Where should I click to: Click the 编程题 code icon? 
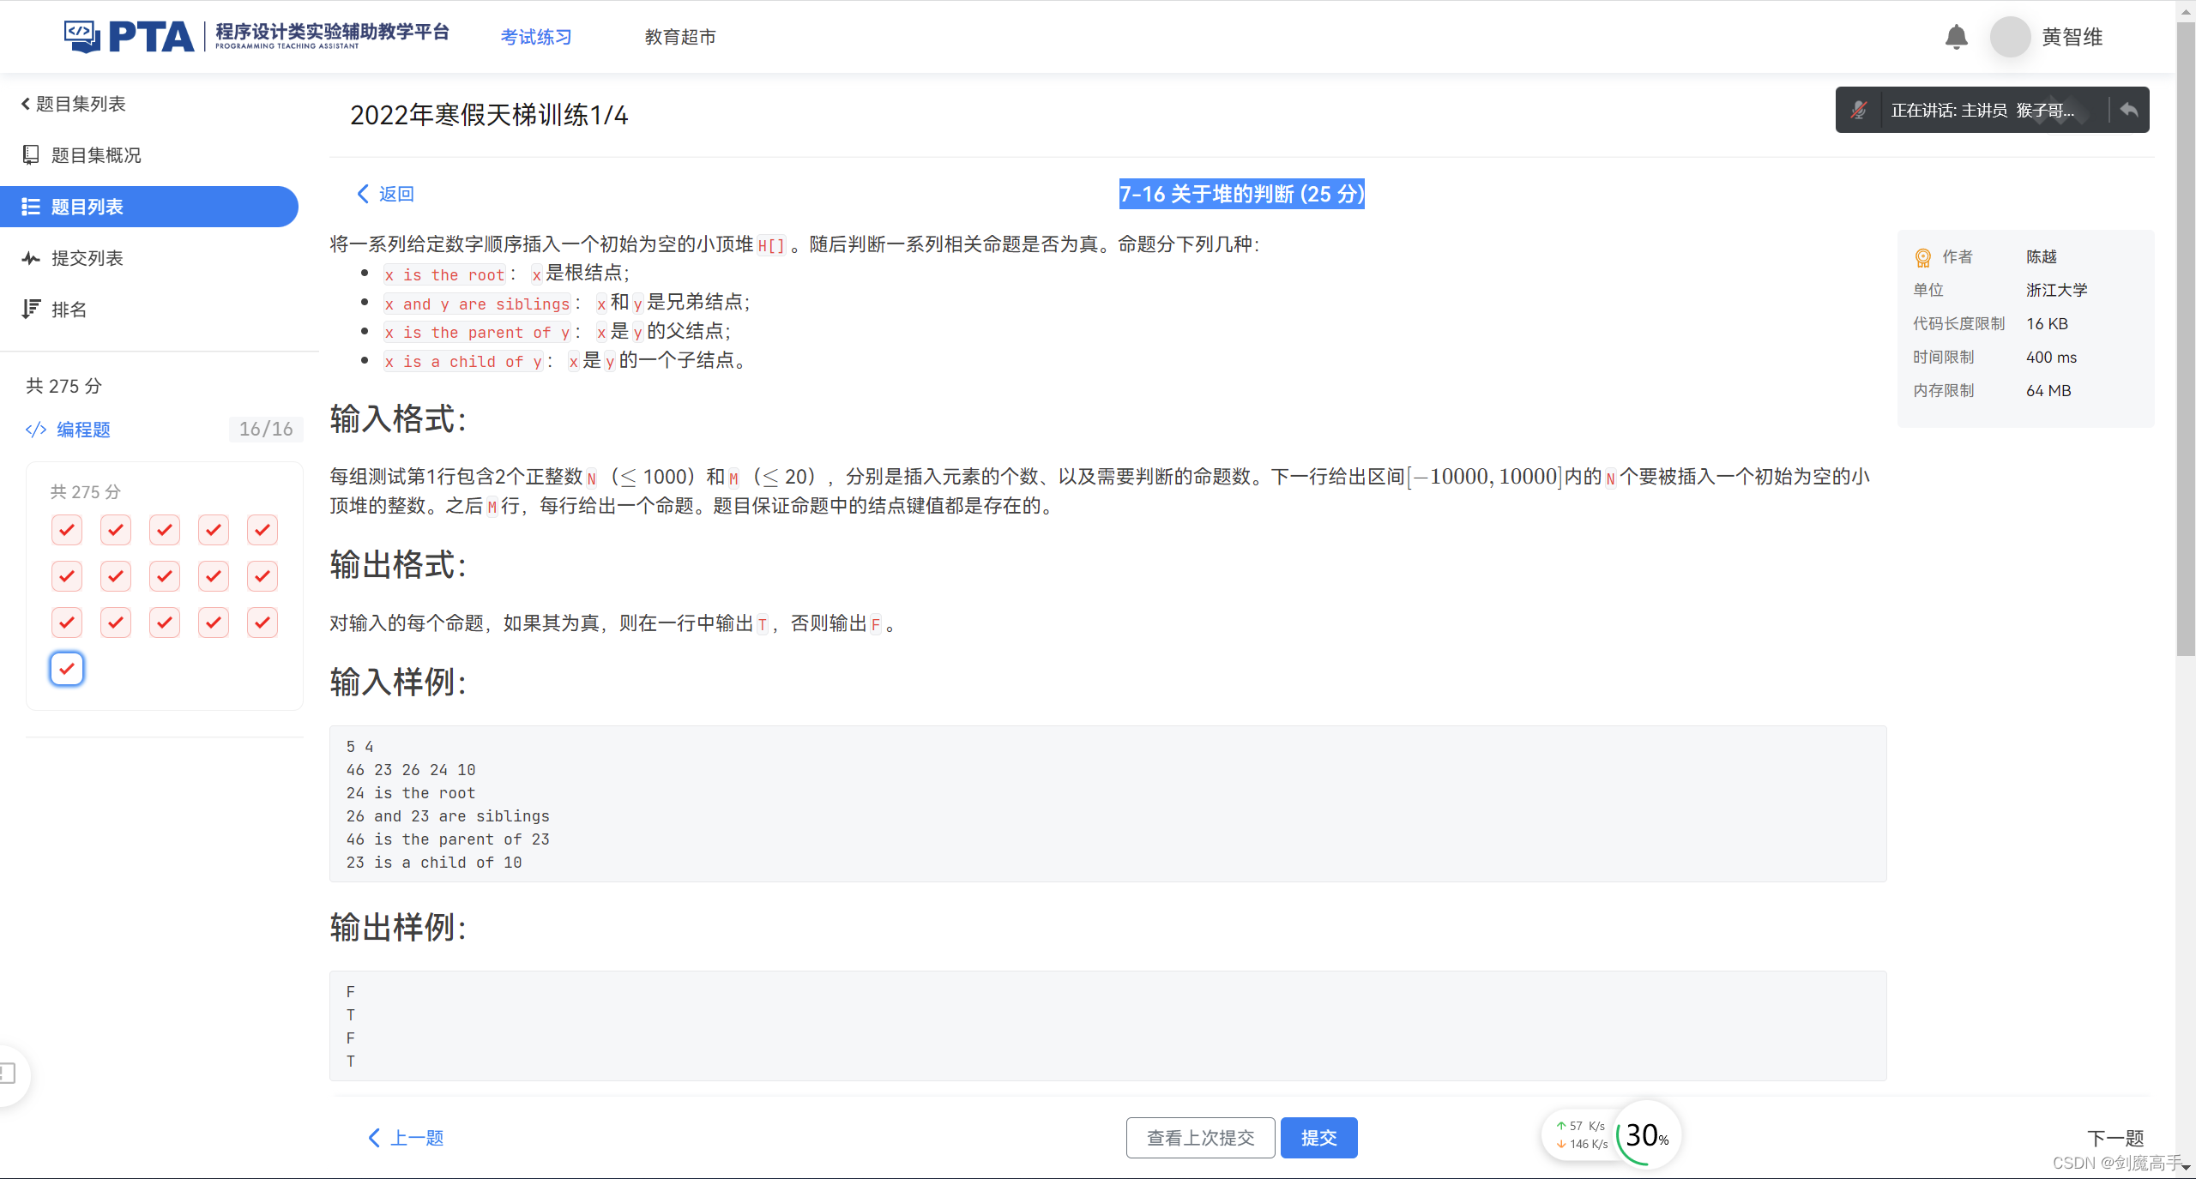35,430
